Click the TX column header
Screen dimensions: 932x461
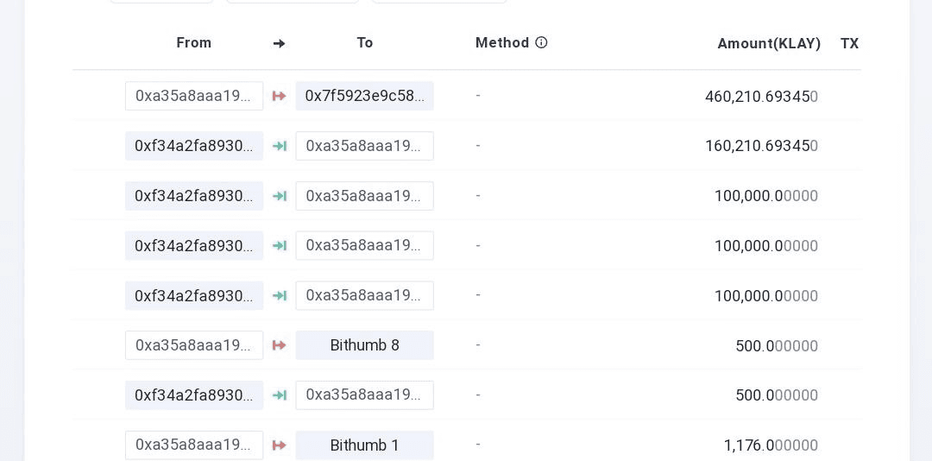click(849, 44)
